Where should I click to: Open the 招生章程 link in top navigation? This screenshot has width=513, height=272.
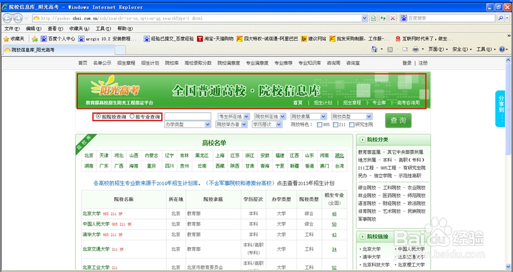126,63
